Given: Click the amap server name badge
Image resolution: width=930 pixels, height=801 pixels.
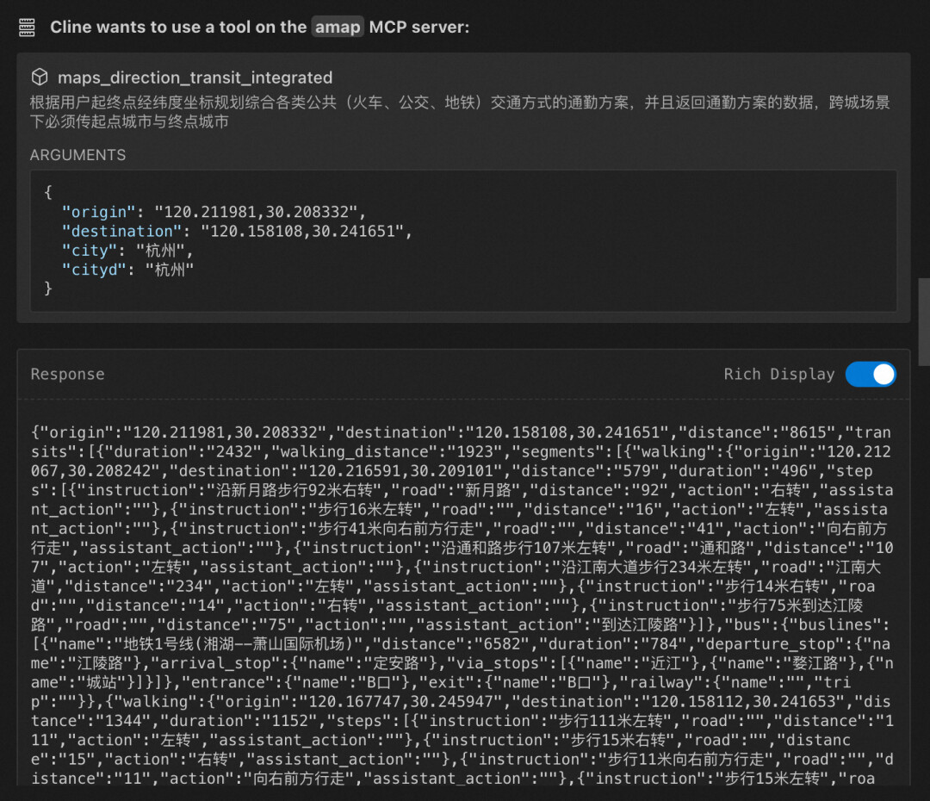Looking at the screenshot, I should click(338, 28).
